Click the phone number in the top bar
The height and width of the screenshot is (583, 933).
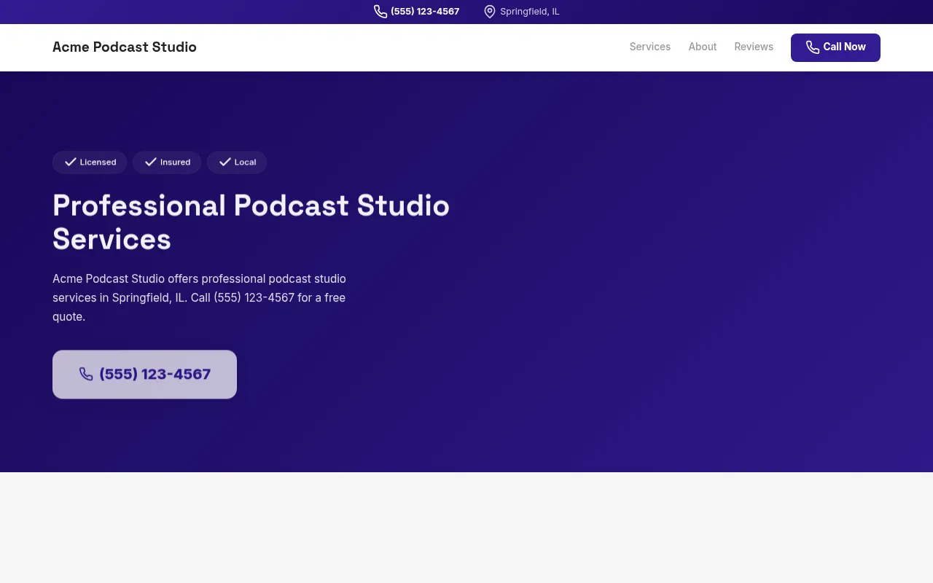[x=425, y=11]
